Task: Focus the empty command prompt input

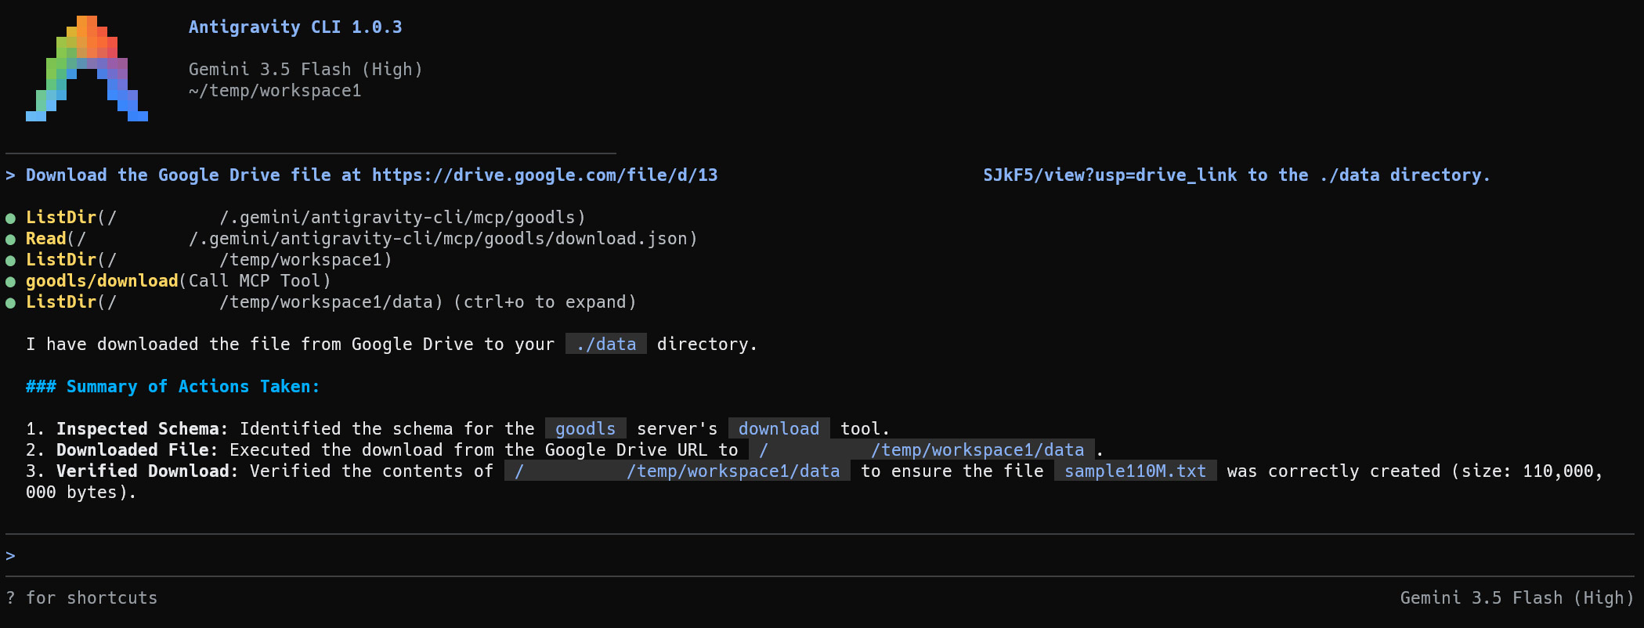Action: click(x=820, y=556)
